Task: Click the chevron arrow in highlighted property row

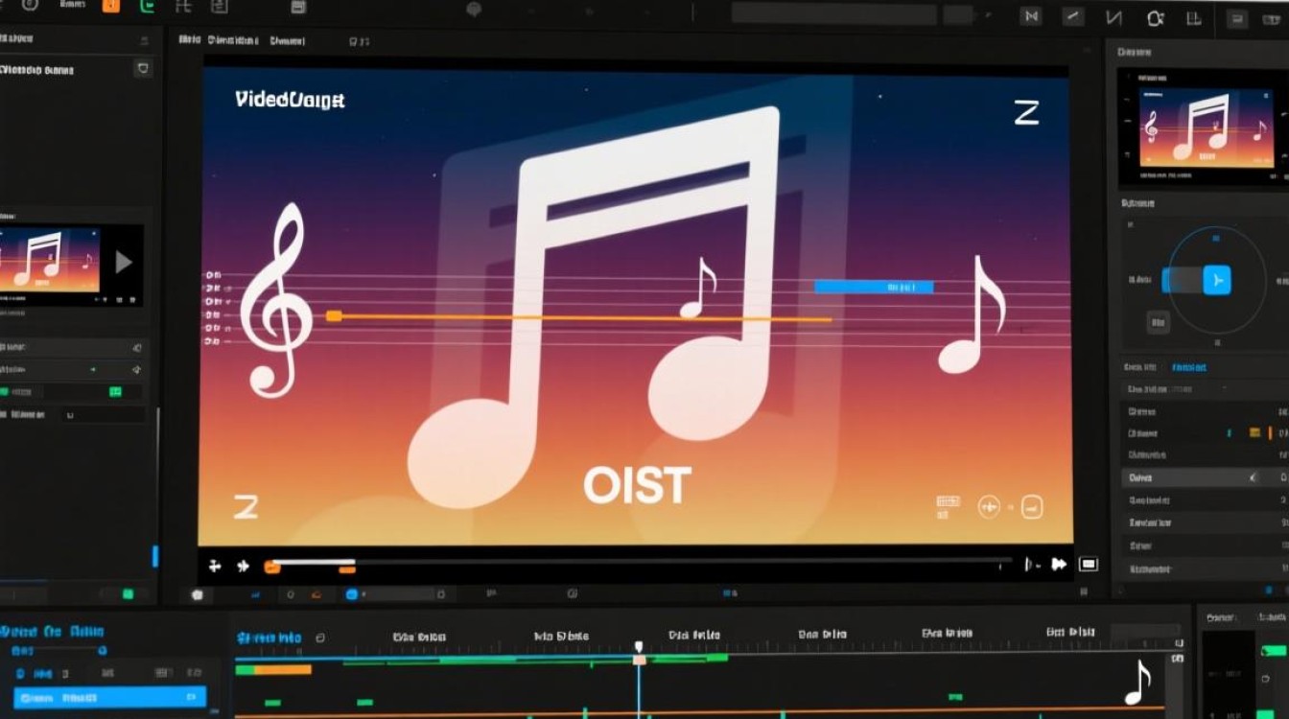Action: 1253,477
